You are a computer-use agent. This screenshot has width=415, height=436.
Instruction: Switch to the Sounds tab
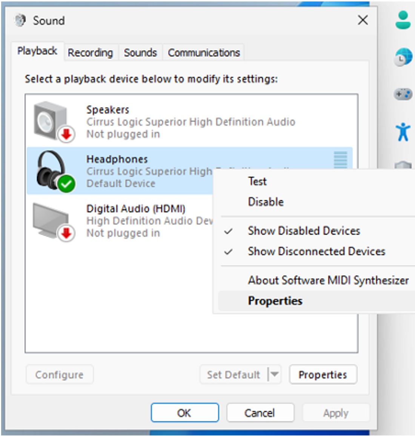pos(140,52)
